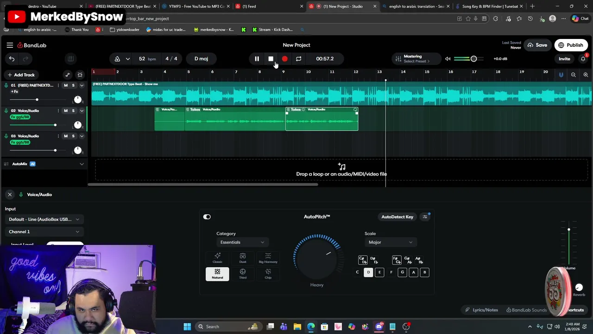Toggle the F note key
The height and width of the screenshot is (334, 593).
tap(391, 272)
